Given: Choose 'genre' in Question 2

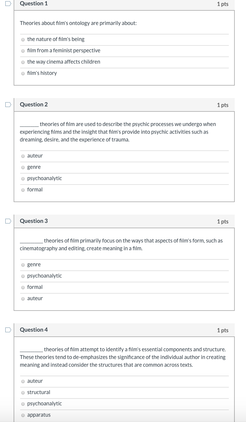Looking at the screenshot, I should point(23,167).
